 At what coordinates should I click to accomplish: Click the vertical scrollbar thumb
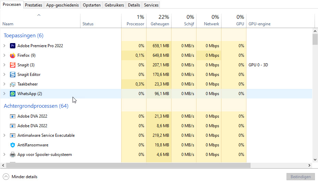pos(315,39)
